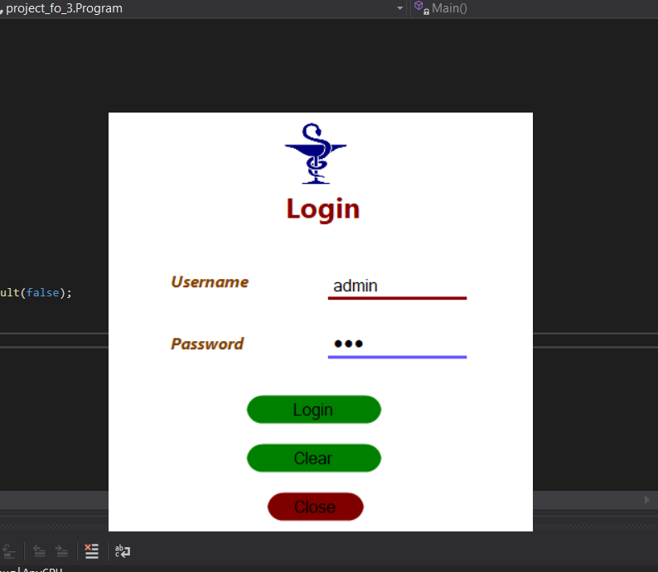Click the green Login button
The width and height of the screenshot is (658, 572).
point(313,410)
